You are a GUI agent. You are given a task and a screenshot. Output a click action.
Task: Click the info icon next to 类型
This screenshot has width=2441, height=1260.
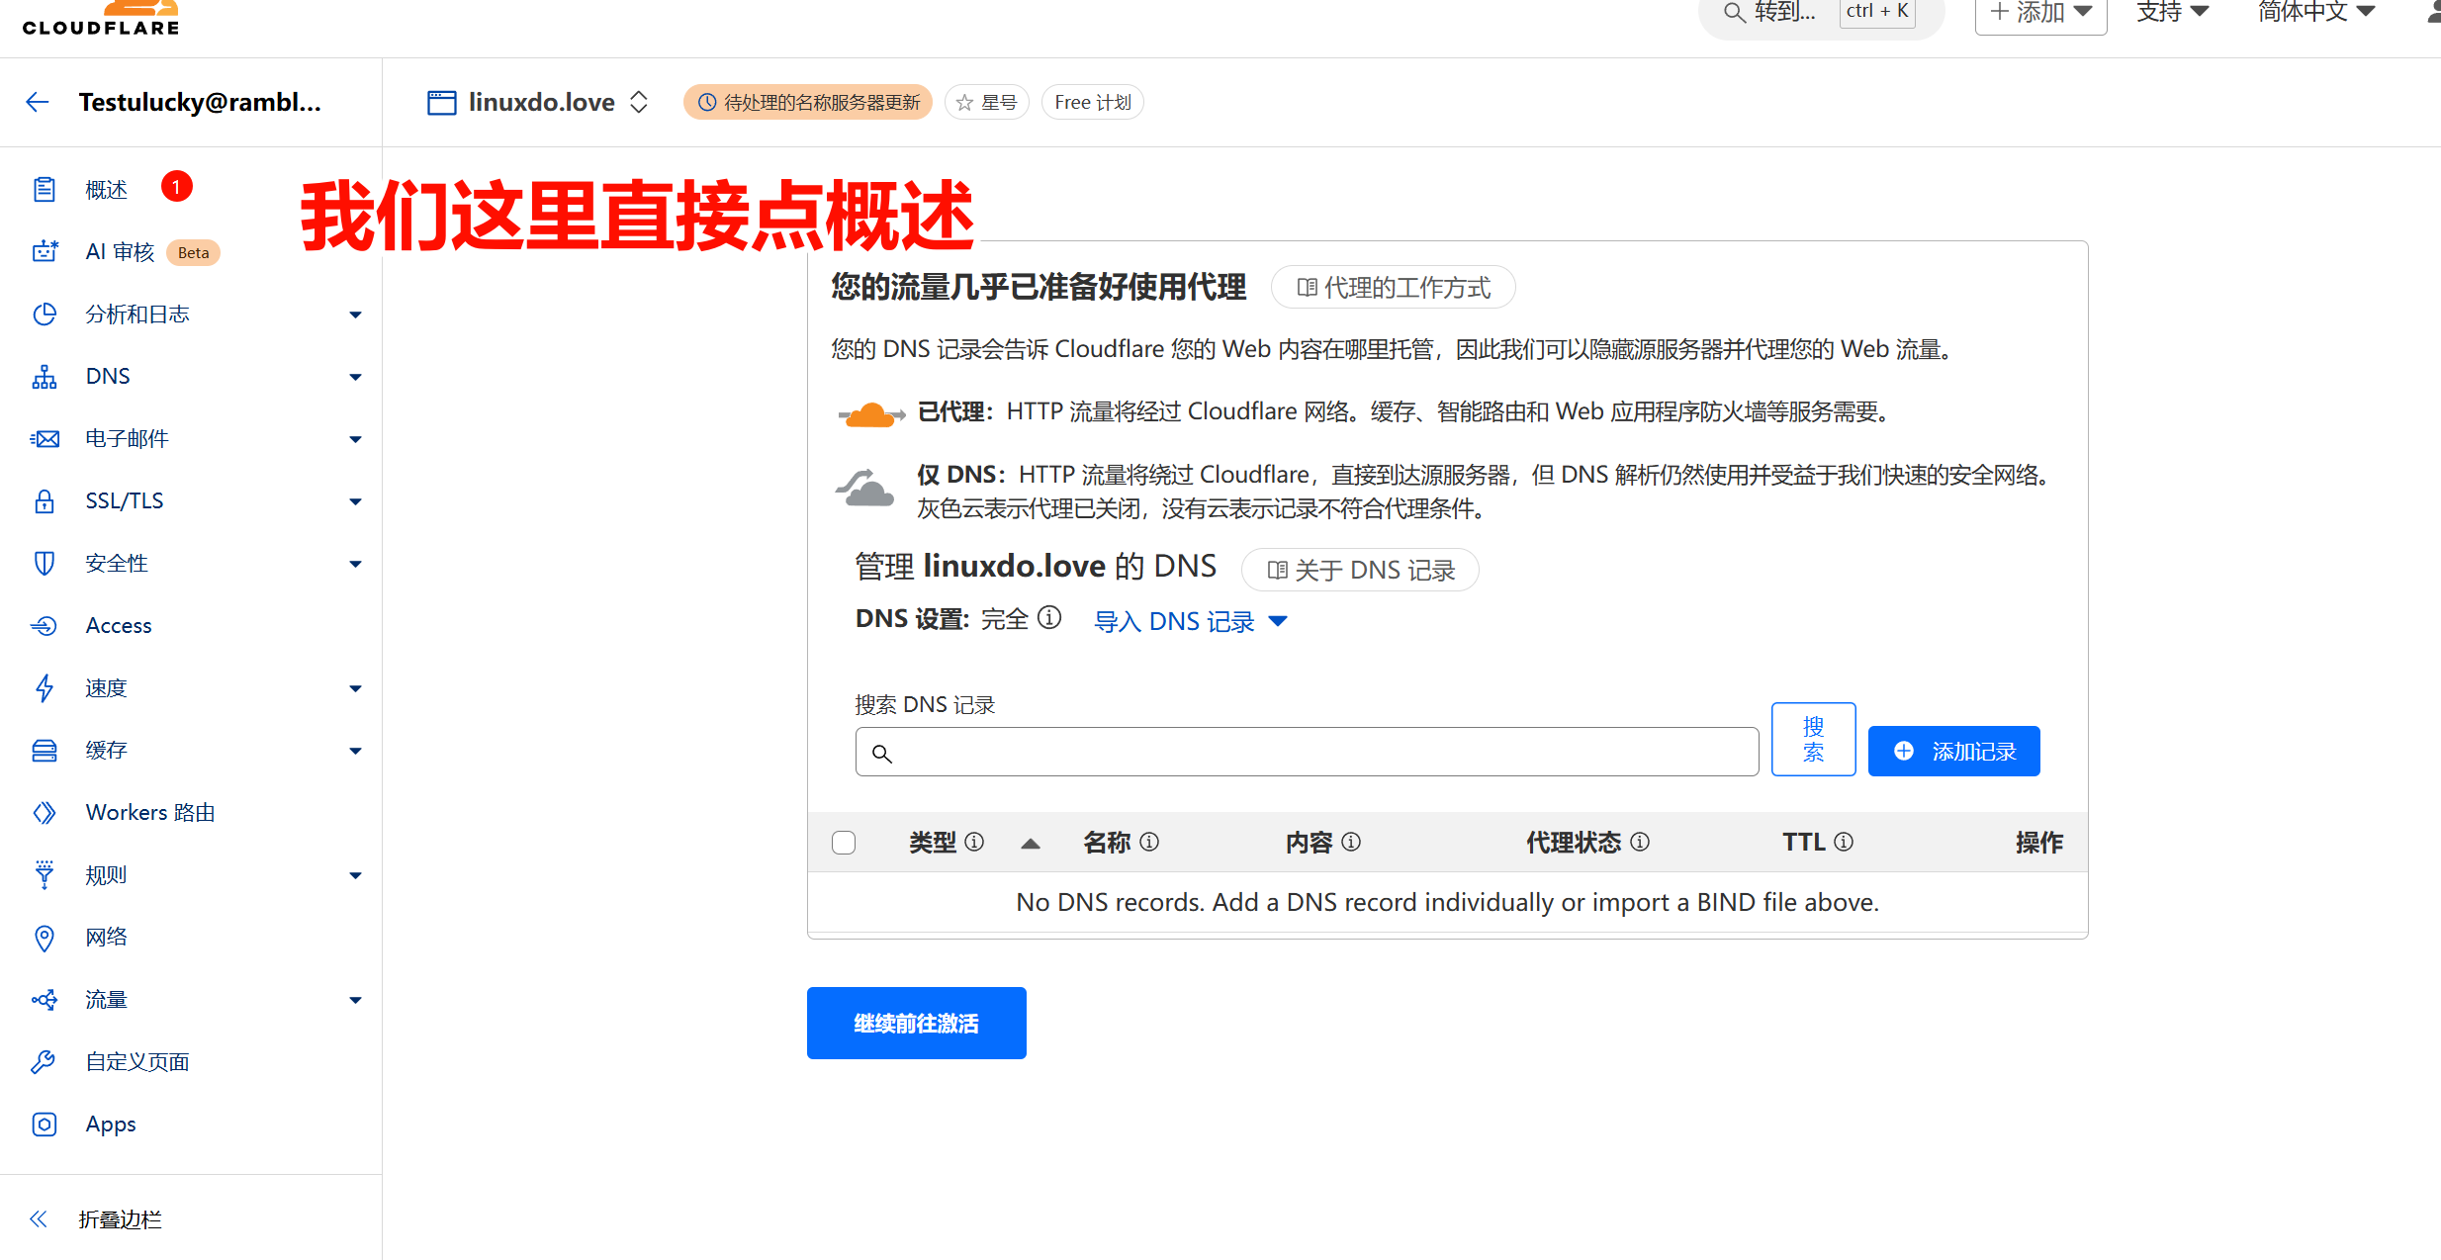tap(974, 842)
